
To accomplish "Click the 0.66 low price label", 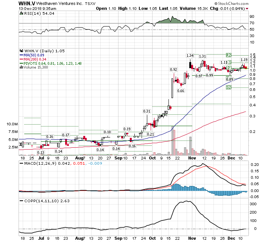I will coord(181,91).
